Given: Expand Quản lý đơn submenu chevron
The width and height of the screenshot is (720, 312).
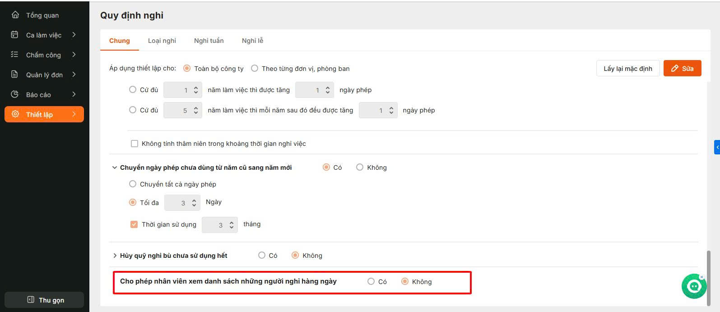Looking at the screenshot, I should coord(74,75).
